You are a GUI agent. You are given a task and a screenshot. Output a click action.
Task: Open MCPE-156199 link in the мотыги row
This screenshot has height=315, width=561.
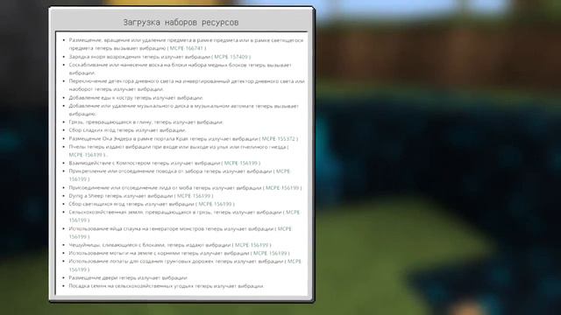tap(270, 253)
